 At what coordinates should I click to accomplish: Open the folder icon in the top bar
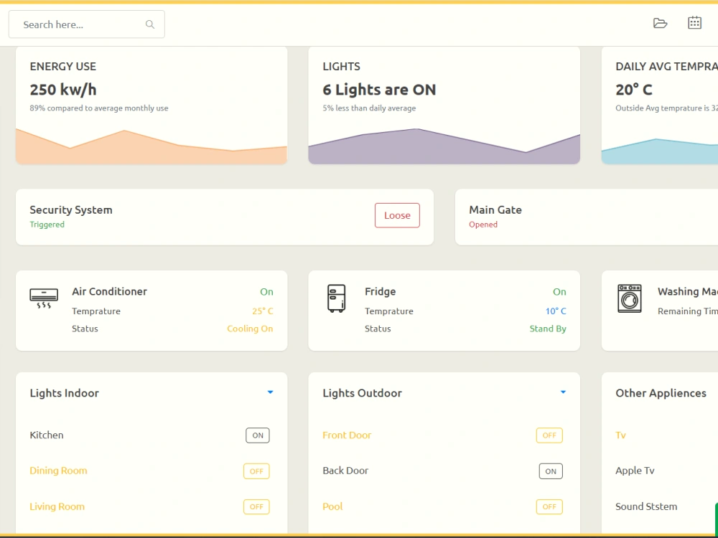click(x=660, y=22)
